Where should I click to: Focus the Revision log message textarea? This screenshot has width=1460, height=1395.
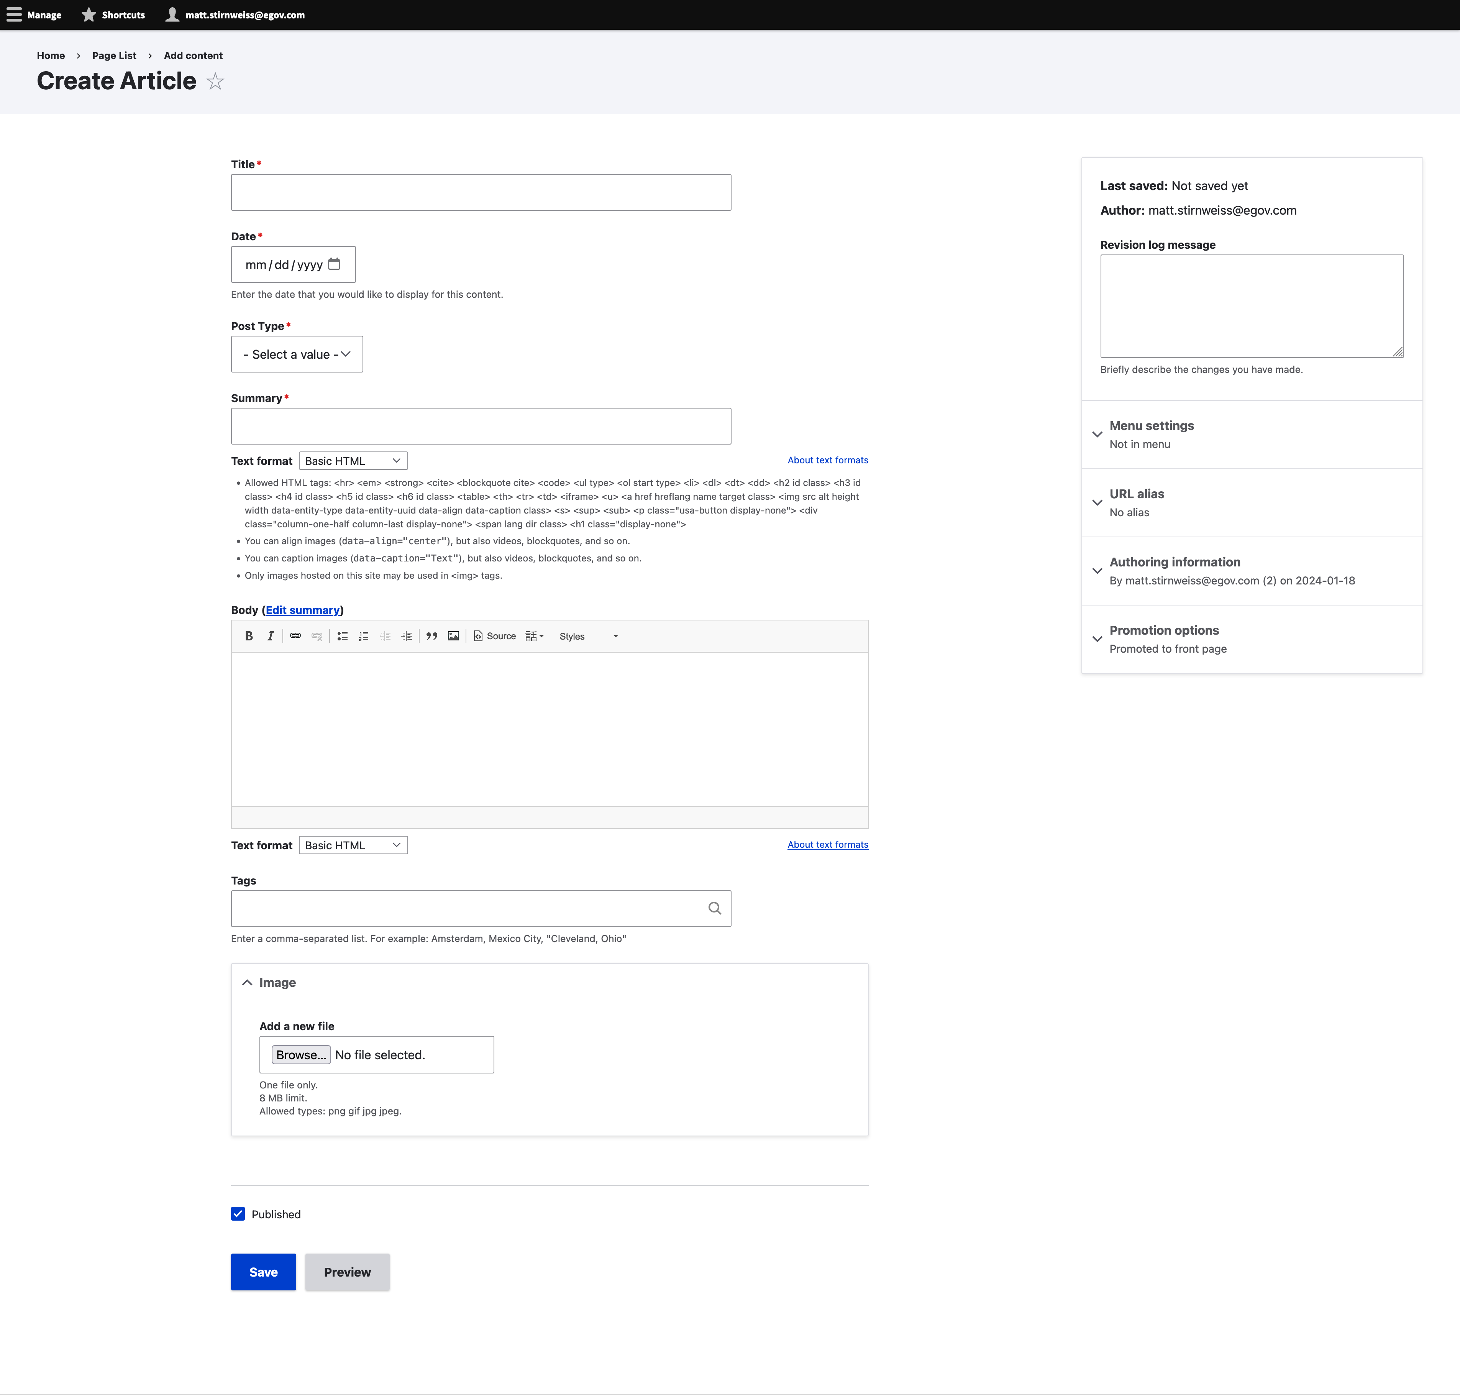pyautogui.click(x=1252, y=306)
